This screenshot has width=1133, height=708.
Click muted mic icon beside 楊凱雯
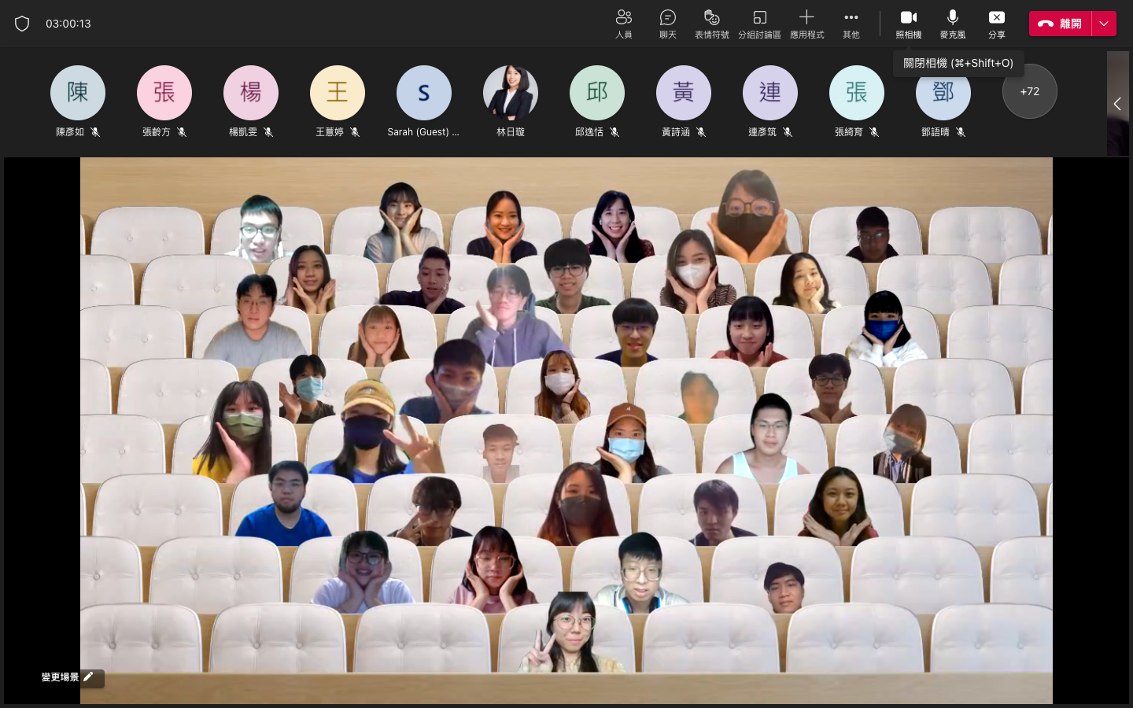pos(268,132)
